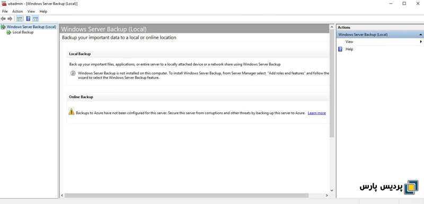Click the vertical scrollbar down arrow
The image size is (424, 204).
point(332,190)
